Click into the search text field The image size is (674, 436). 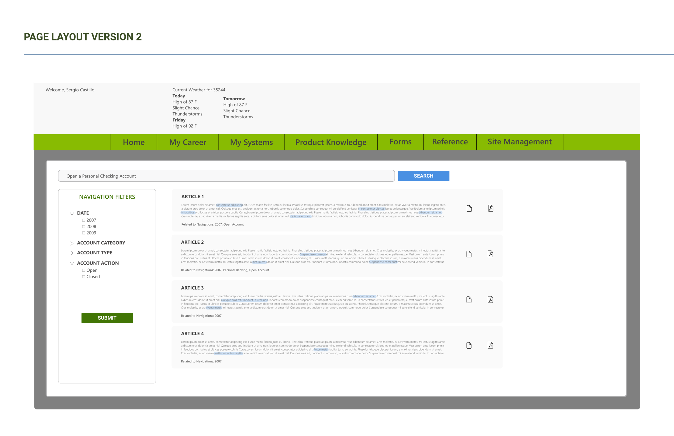point(226,176)
